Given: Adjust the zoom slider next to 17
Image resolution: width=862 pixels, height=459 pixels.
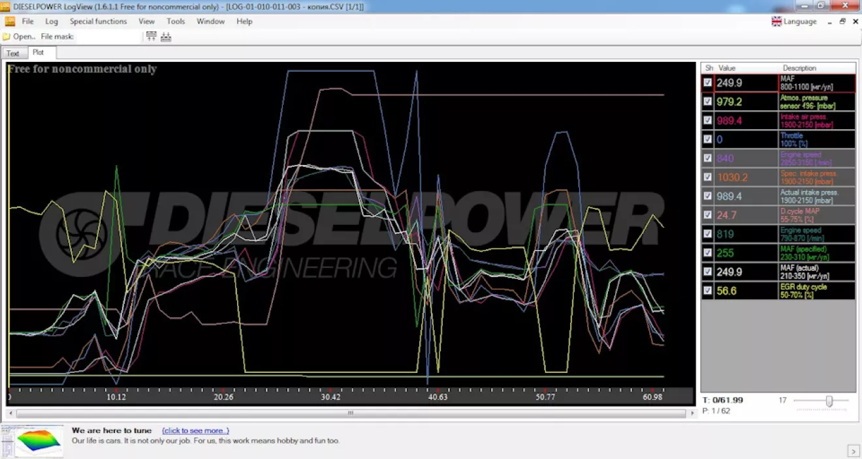Looking at the screenshot, I should click(829, 401).
